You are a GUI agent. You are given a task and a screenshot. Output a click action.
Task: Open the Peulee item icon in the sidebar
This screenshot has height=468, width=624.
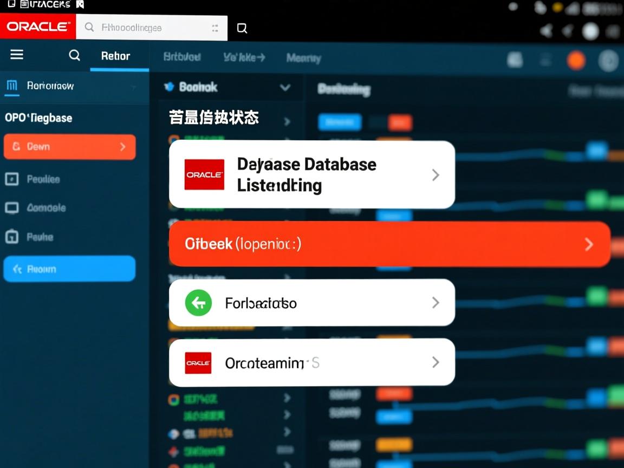coord(11,179)
